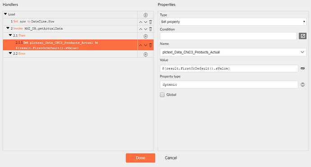Add an action to the Load handler

point(146,15)
